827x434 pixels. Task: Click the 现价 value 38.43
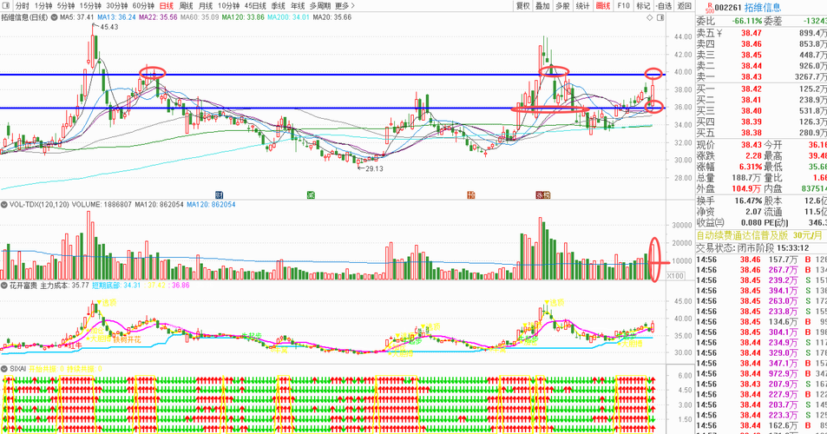[751, 145]
